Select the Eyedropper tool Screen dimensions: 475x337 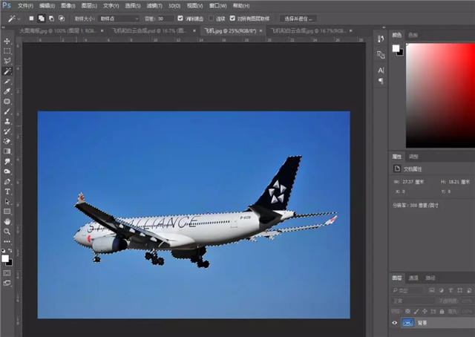pos(7,91)
